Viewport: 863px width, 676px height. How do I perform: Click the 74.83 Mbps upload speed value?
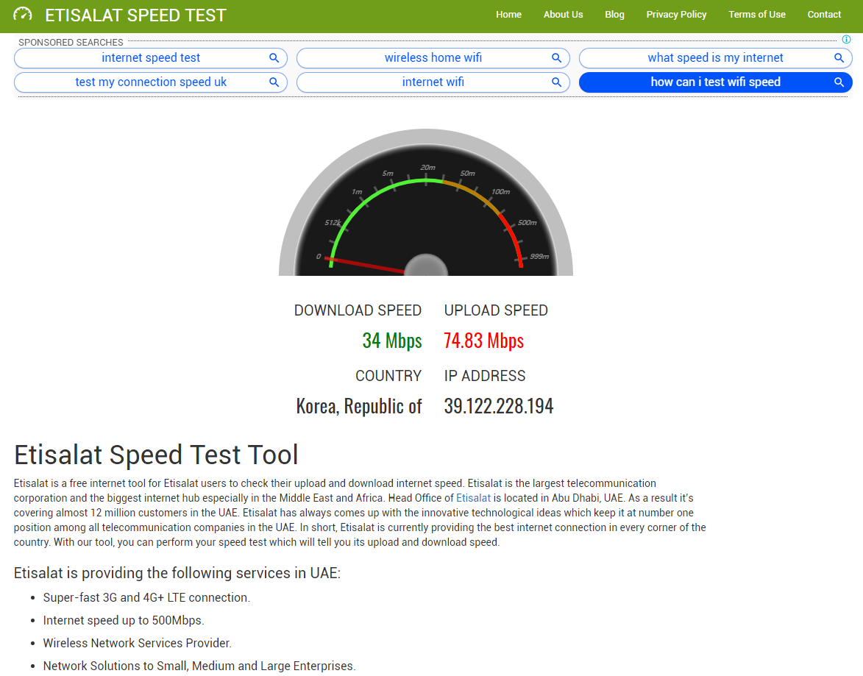[x=484, y=341]
